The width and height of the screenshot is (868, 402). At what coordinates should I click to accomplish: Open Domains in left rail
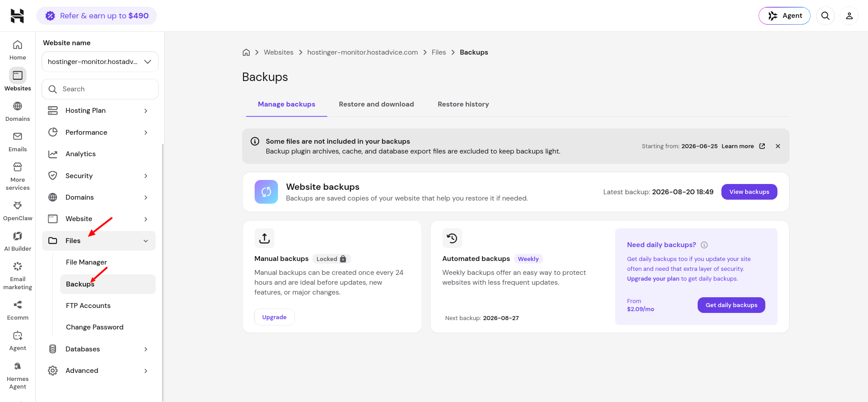[x=17, y=111]
